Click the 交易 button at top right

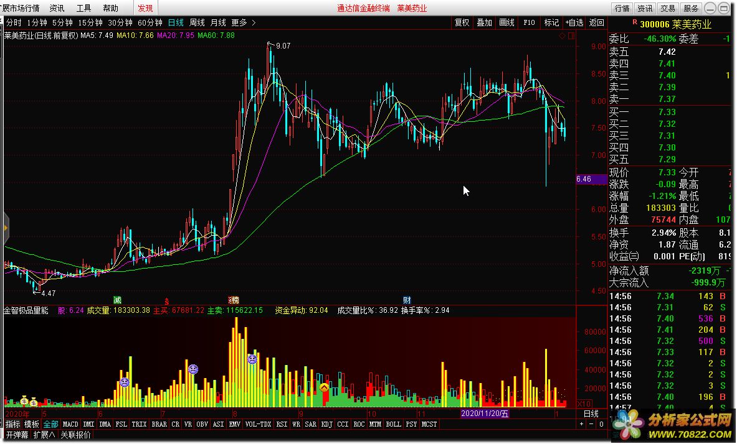point(668,8)
